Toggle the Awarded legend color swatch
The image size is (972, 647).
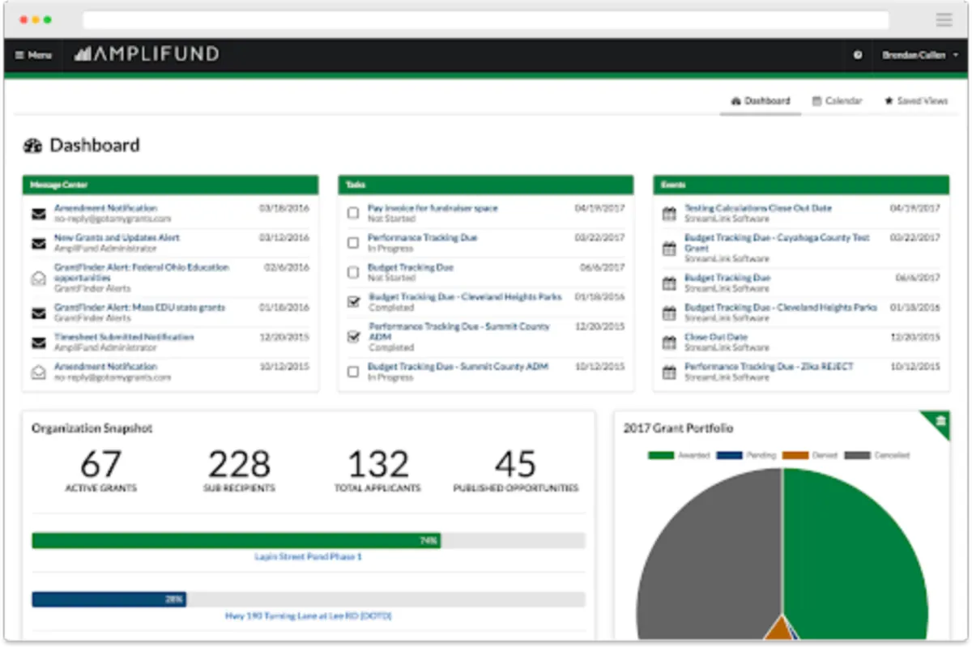(x=661, y=455)
